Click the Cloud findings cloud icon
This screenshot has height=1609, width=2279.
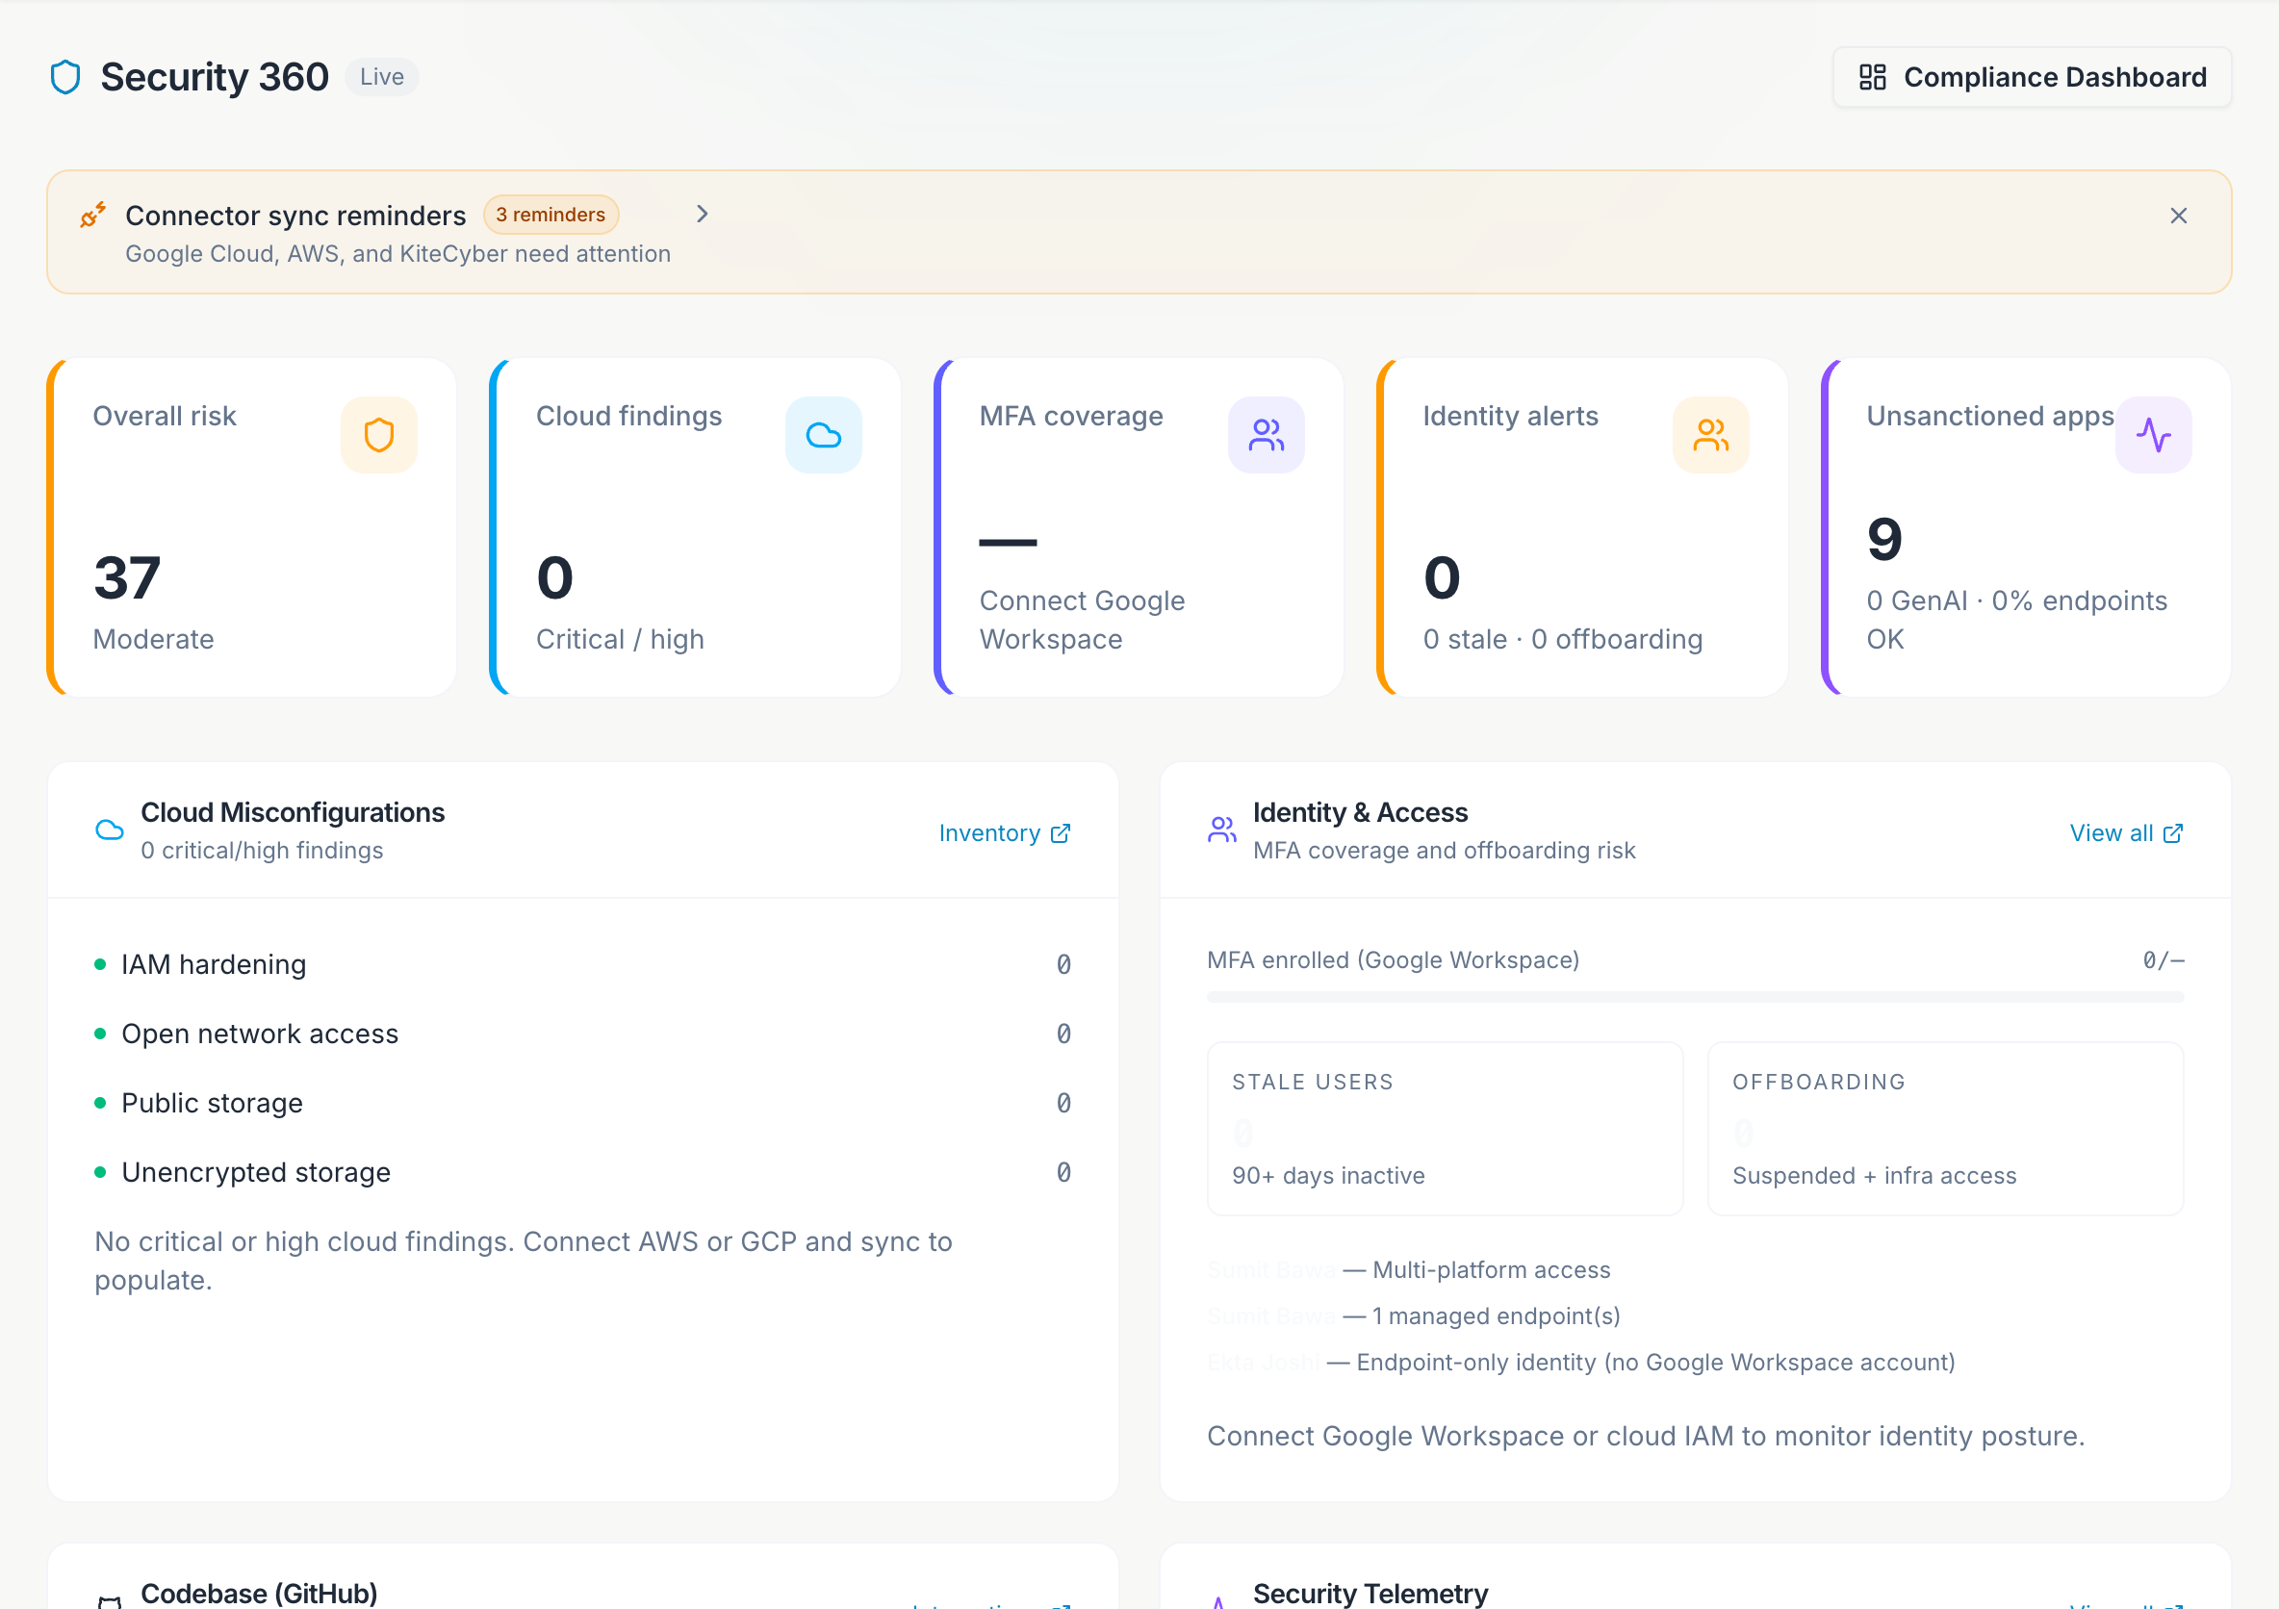click(823, 435)
